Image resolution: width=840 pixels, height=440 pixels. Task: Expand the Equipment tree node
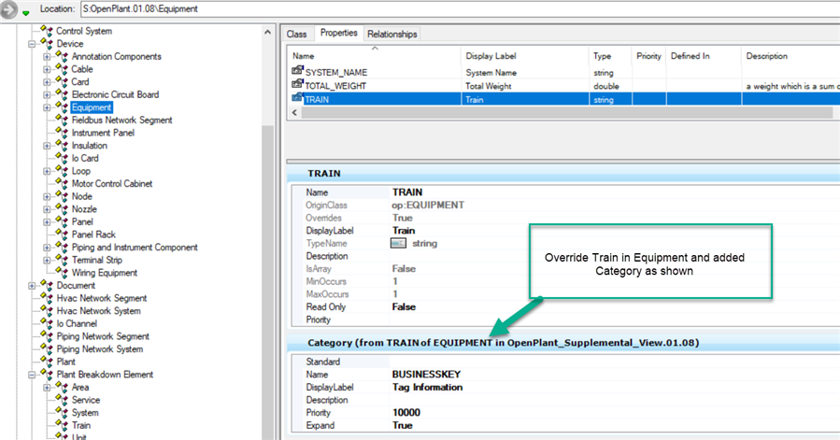(x=47, y=107)
